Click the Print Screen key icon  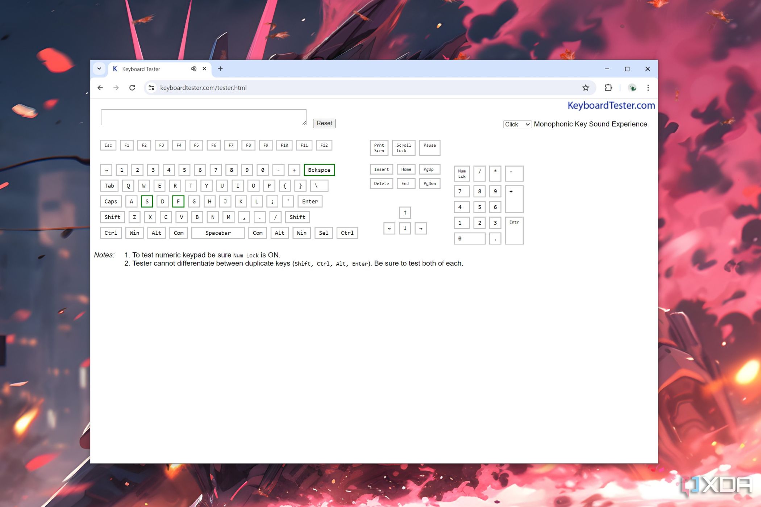point(379,148)
